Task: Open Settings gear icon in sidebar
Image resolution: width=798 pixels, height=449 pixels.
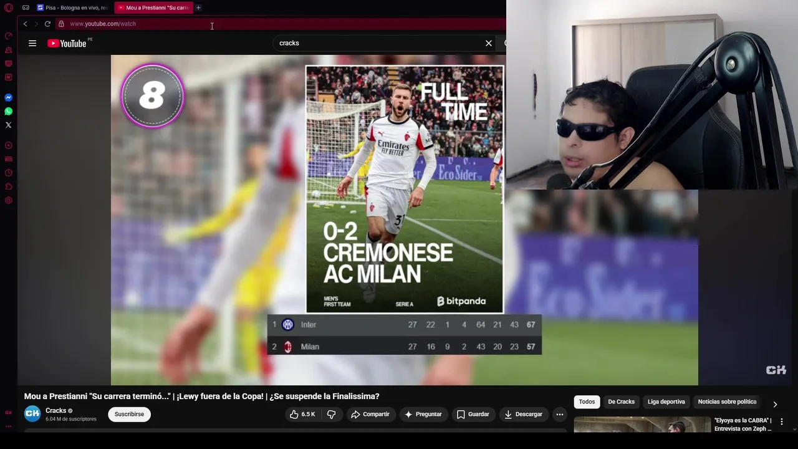Action: point(8,200)
